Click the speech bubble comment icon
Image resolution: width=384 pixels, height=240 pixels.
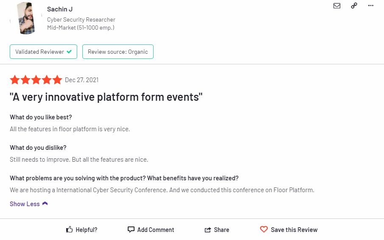coord(131,229)
